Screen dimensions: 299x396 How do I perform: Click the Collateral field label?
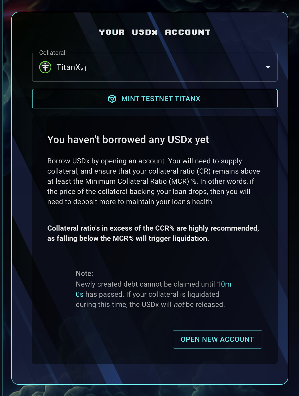52,53
